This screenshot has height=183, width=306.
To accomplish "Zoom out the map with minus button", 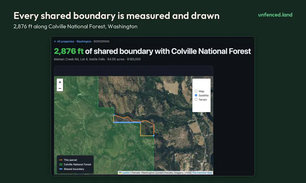I will 60,88.
